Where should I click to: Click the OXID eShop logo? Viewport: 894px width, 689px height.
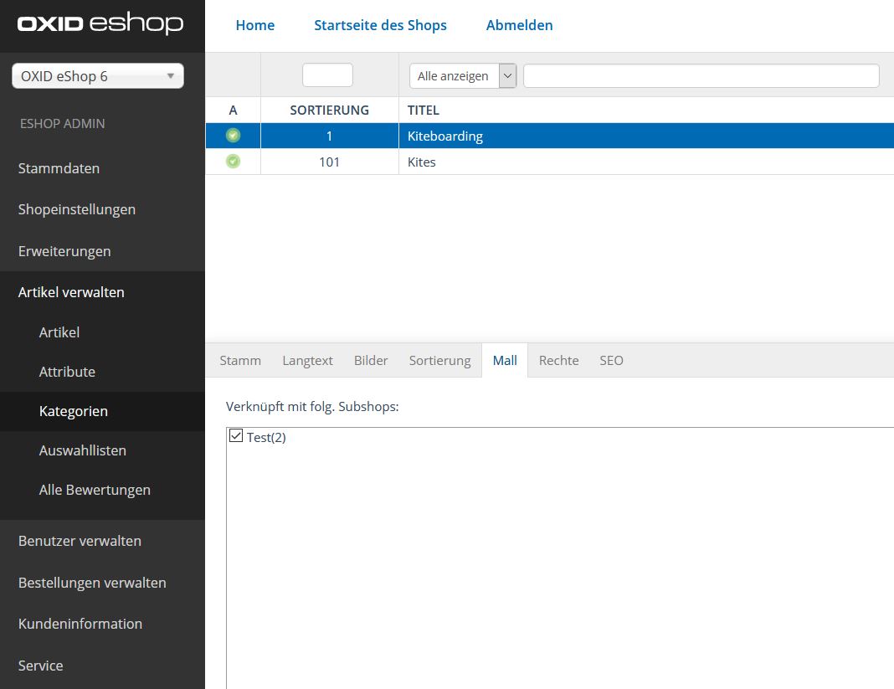[100, 24]
